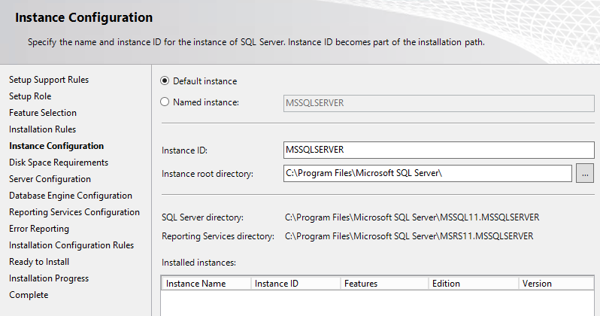Select the Instance Configuration step
This screenshot has width=600, height=316.
(56, 146)
